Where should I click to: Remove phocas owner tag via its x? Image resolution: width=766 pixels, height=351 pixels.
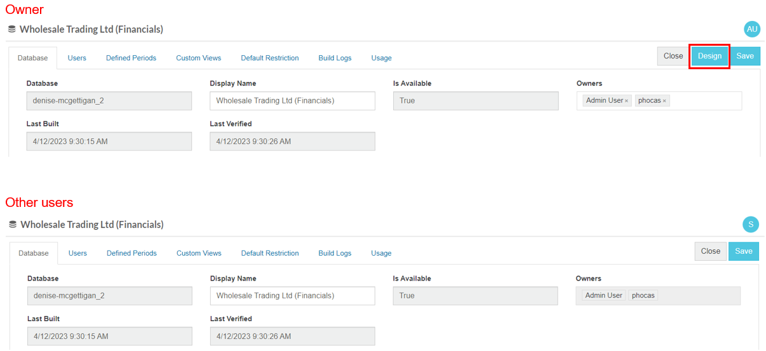click(x=664, y=101)
